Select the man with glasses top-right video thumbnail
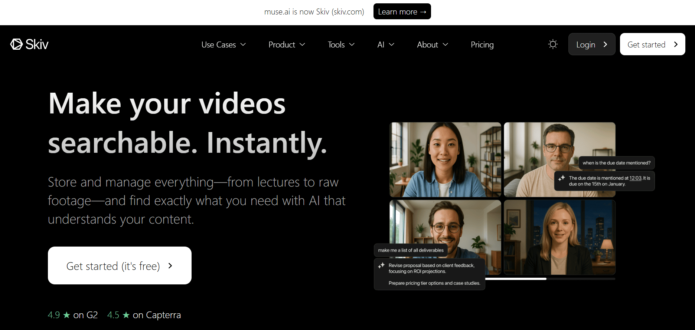The image size is (695, 330). [x=559, y=159]
